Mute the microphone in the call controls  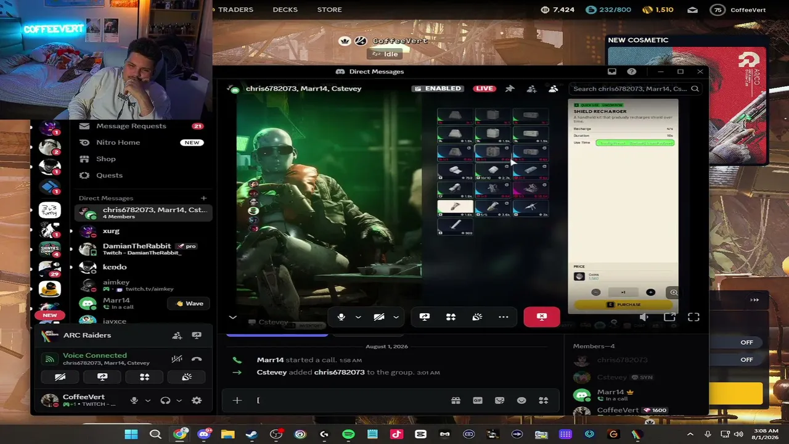[x=341, y=317]
